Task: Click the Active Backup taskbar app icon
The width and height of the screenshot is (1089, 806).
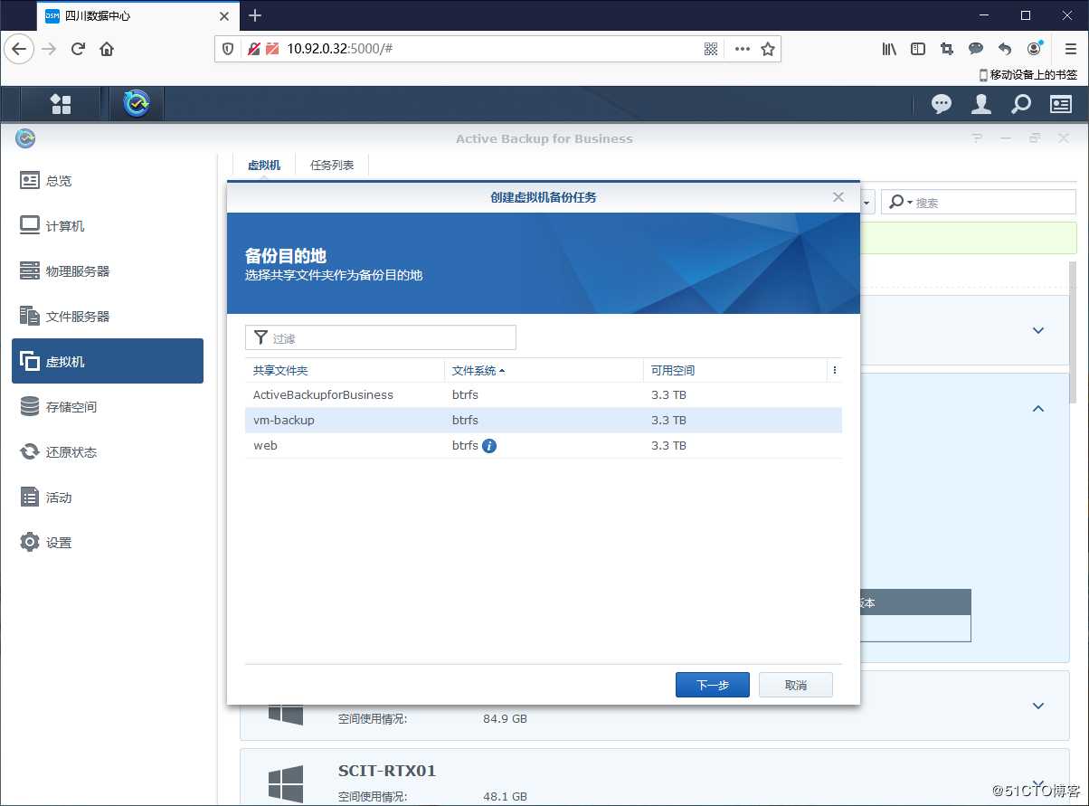Action: (137, 104)
